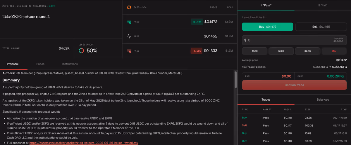Click the Pass market icon

[129, 22]
